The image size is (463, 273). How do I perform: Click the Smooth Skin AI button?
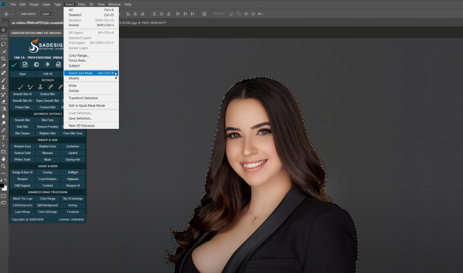22,94
